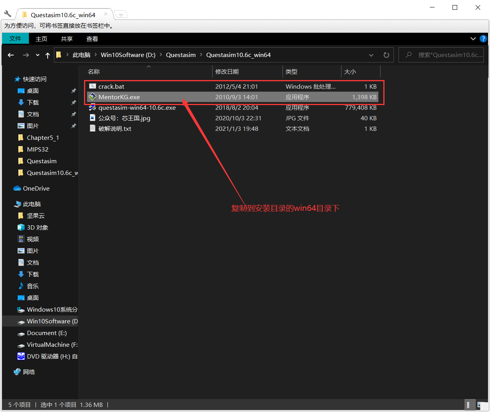This screenshot has width=490, height=412.
Task: Collapse the ribbon with the chevron
Action: pyautogui.click(x=473, y=39)
